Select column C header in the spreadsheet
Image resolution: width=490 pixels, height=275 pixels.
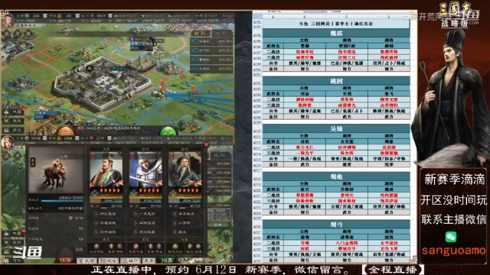click(347, 17)
